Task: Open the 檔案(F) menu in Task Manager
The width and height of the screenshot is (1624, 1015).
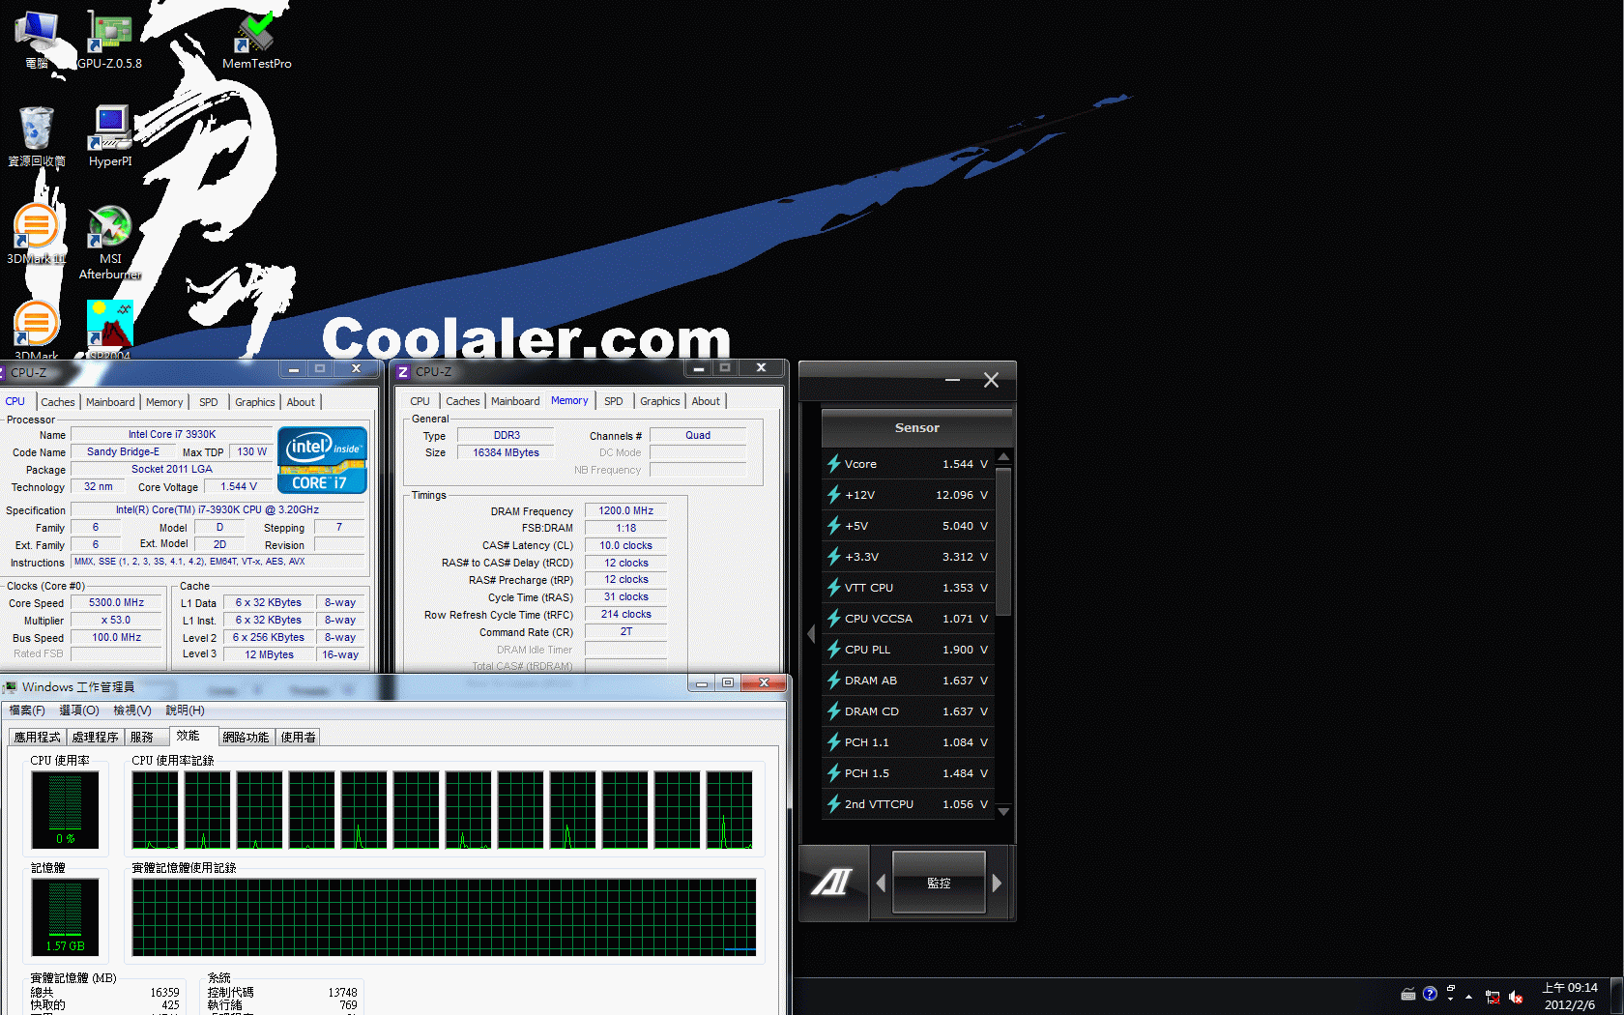Action: (x=27, y=710)
